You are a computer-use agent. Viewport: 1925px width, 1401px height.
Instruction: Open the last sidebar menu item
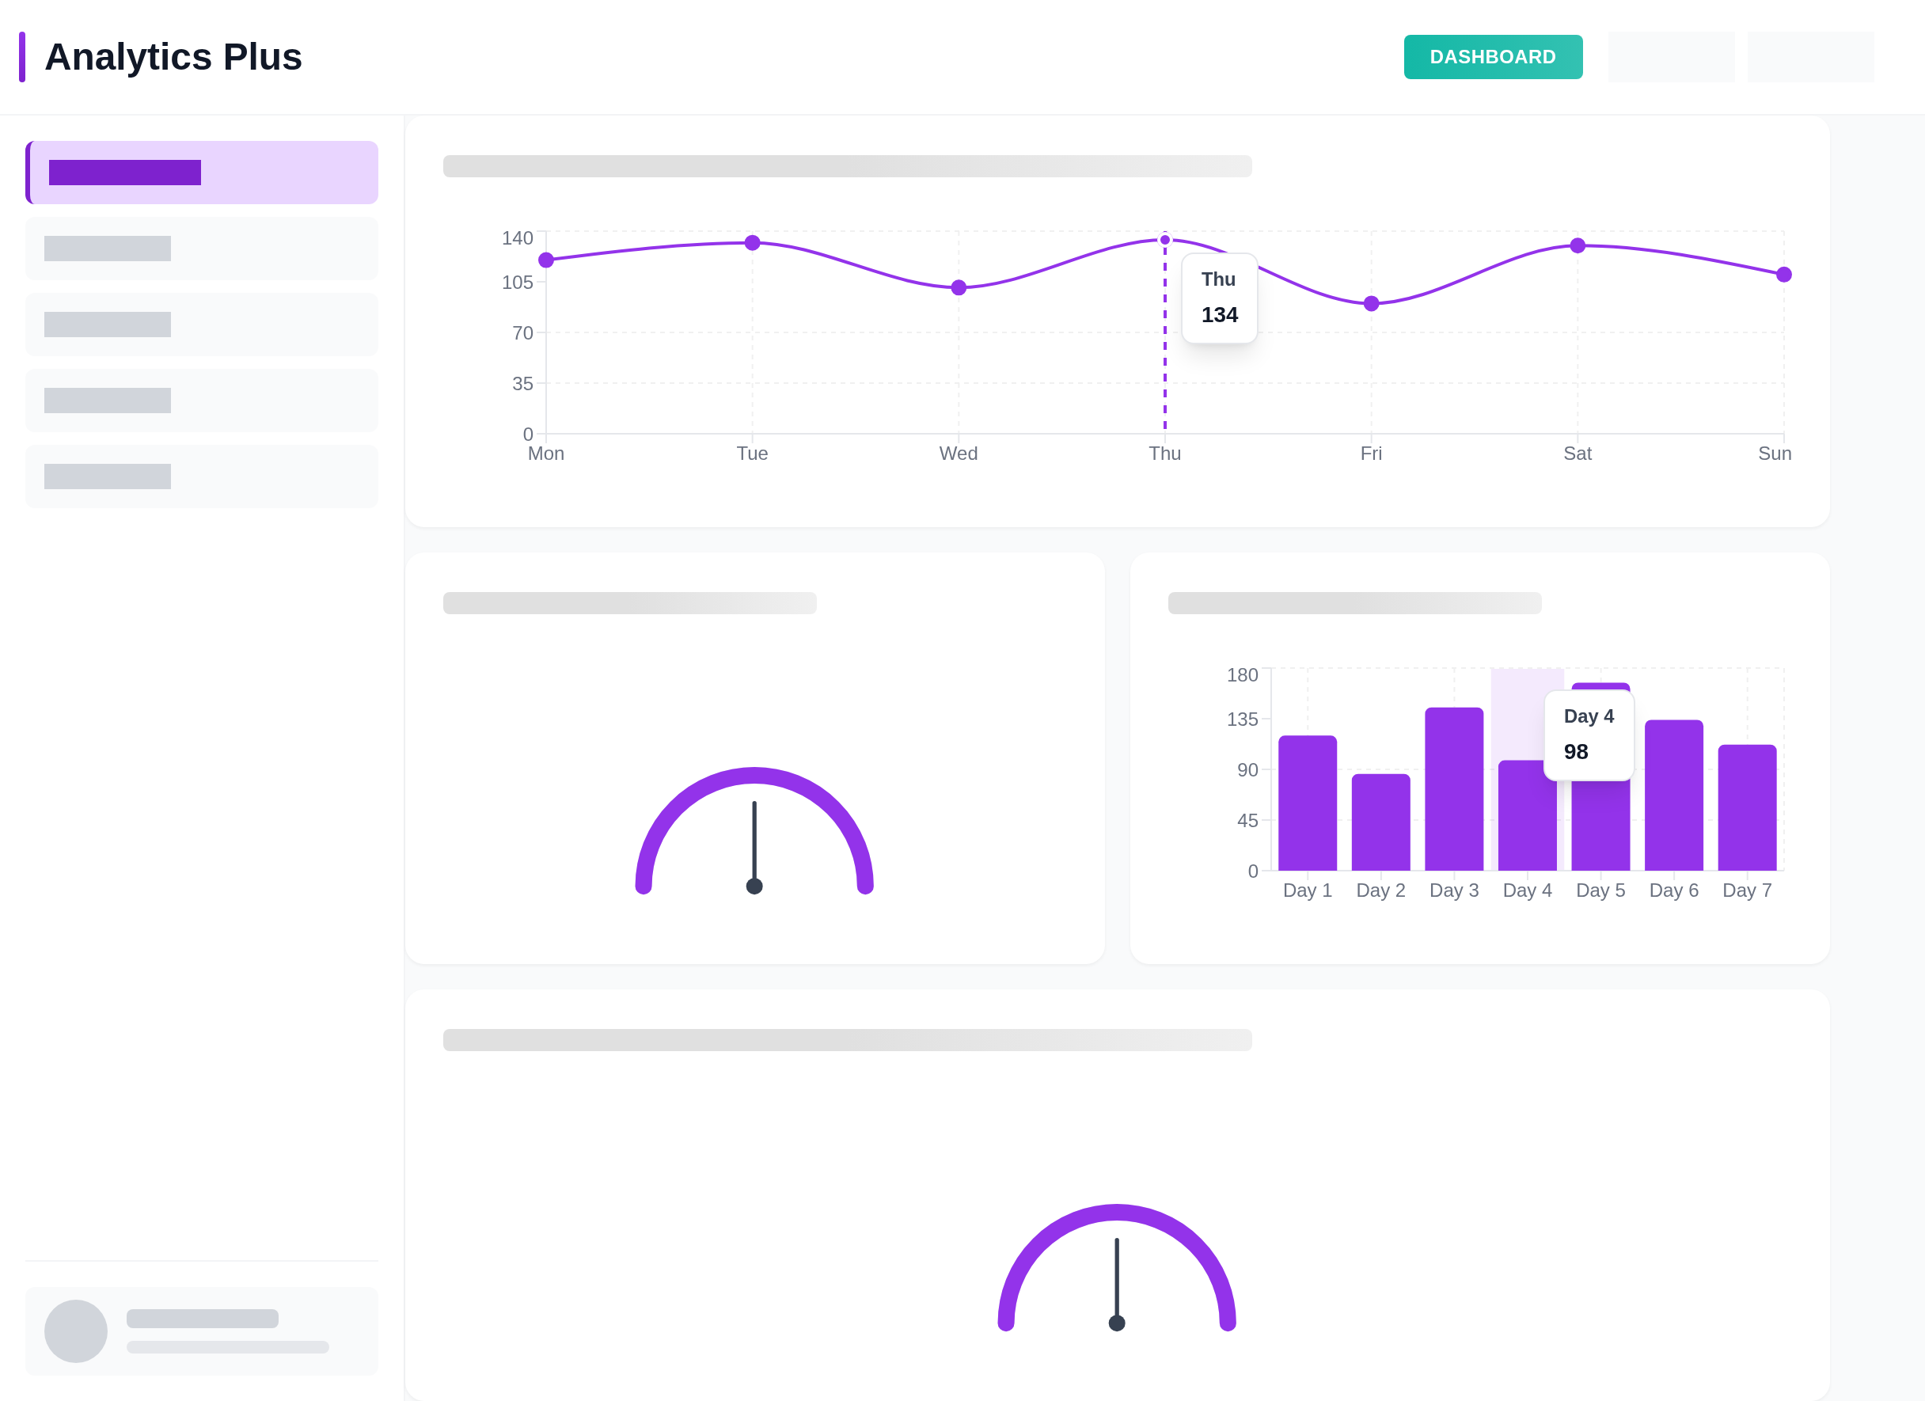coord(202,476)
